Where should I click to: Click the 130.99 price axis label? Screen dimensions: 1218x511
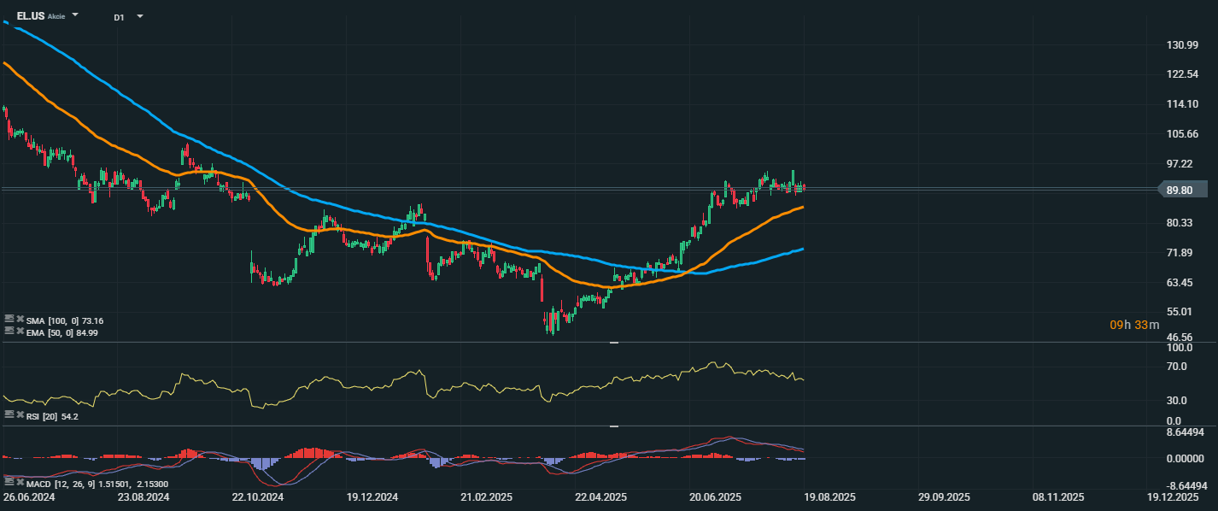(x=1180, y=45)
